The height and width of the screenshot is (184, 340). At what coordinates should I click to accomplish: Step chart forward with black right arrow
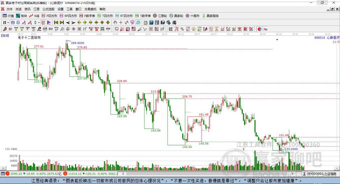[73, 23]
